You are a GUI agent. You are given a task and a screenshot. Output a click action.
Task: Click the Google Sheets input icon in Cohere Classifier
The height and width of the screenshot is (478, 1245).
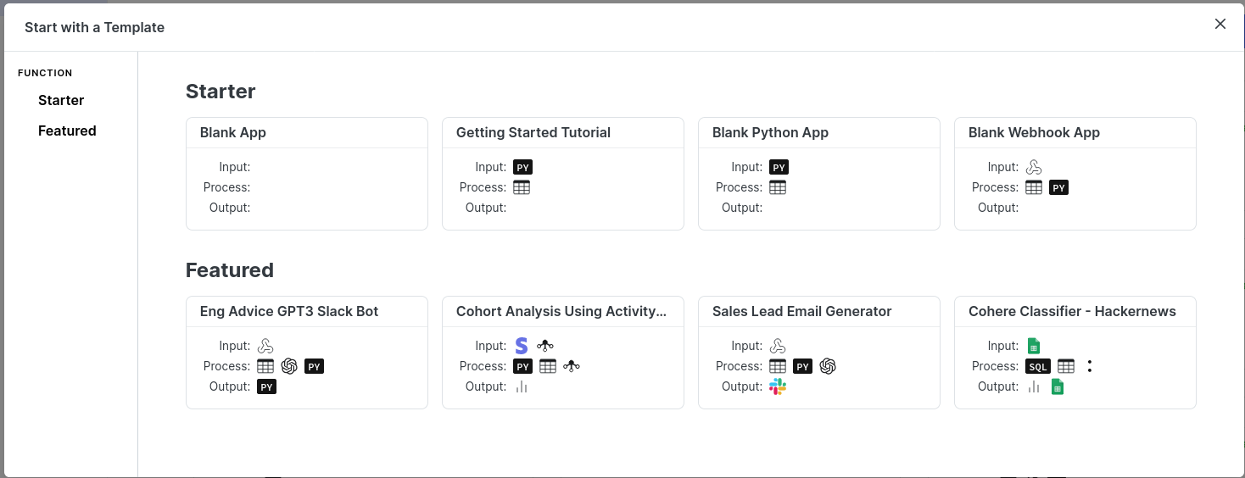click(1033, 346)
